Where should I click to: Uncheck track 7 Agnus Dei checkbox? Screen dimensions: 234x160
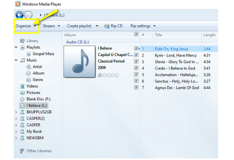pyautogui.click(x=136, y=87)
